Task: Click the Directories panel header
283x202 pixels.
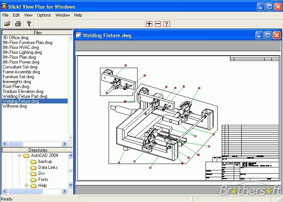Action: (x=37, y=150)
